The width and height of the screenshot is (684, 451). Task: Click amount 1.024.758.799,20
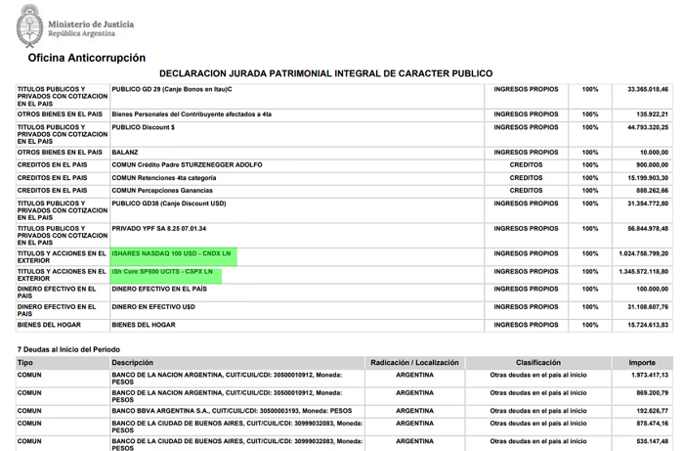(x=643, y=253)
